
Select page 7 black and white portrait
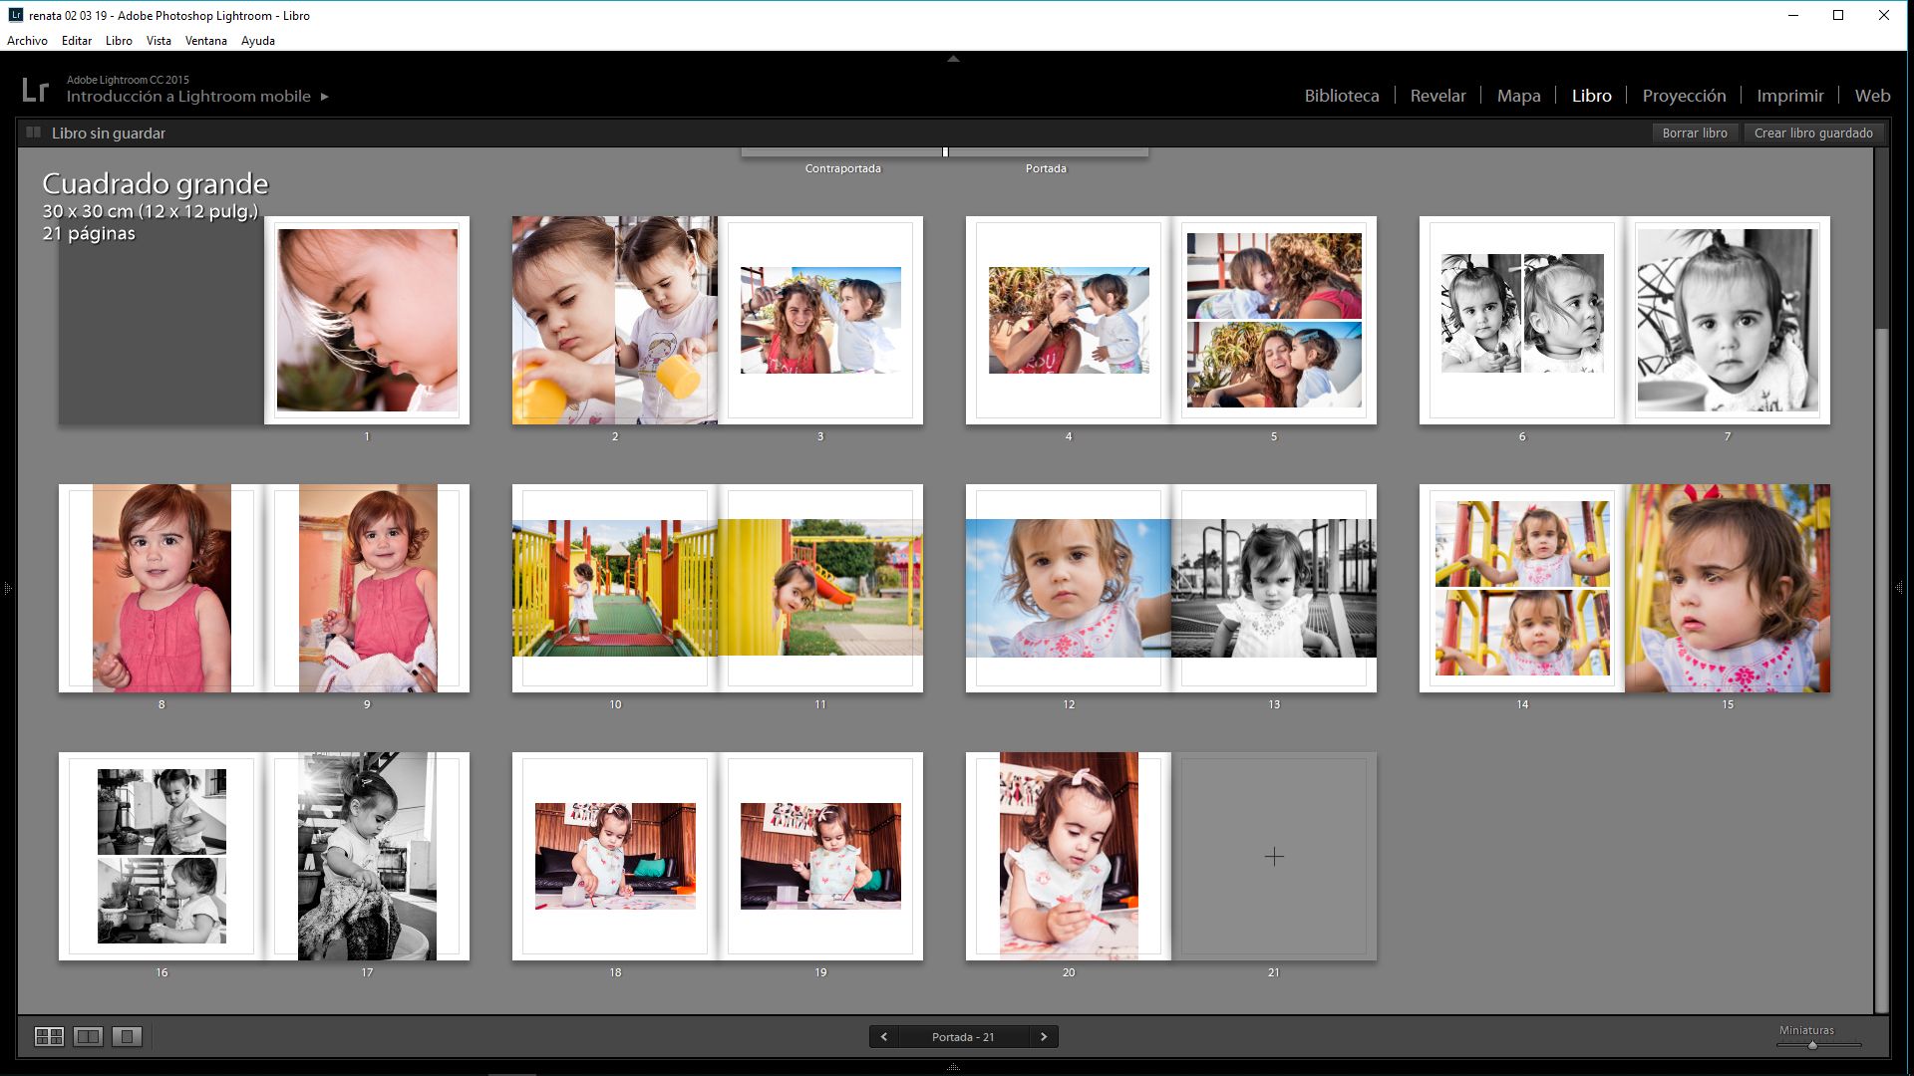(x=1728, y=321)
